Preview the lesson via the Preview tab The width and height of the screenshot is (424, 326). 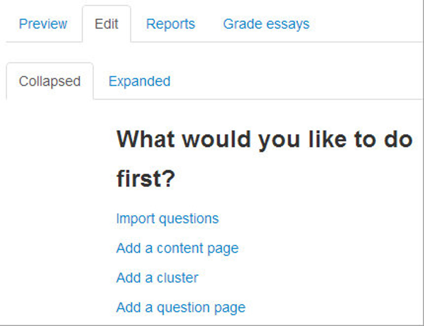coord(43,24)
